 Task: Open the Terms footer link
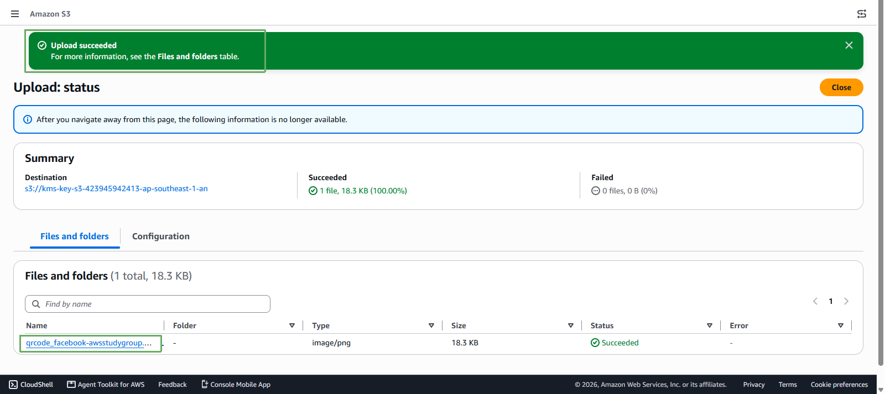[788, 385]
